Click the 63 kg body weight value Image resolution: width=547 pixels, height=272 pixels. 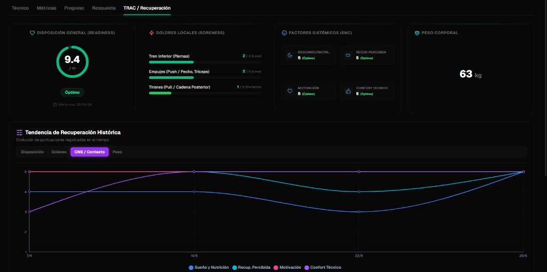pyautogui.click(x=470, y=74)
